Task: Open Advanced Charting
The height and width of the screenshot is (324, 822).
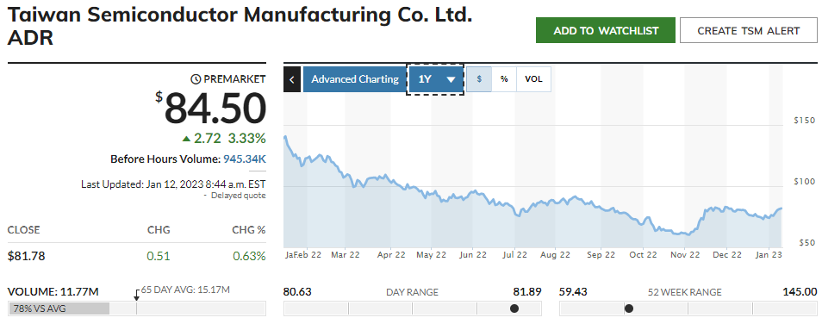Action: point(355,79)
